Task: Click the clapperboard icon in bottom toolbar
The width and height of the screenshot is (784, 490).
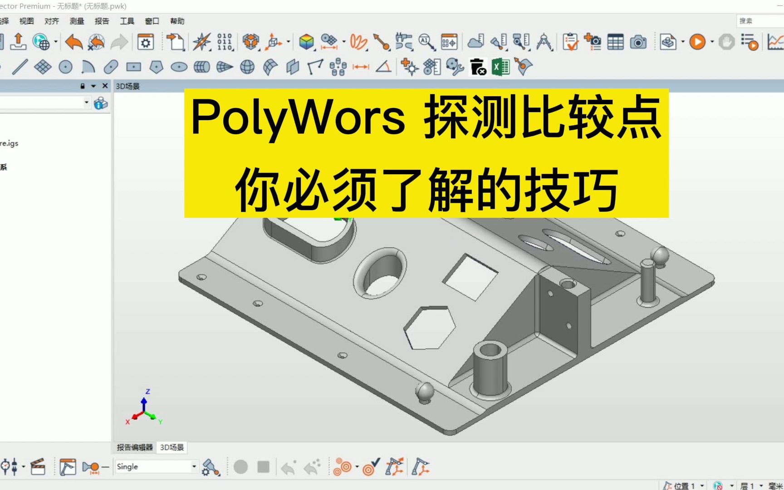Action: [x=38, y=467]
